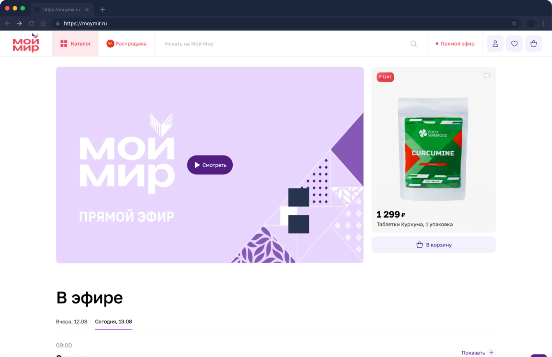Open favorites heart icon in header
Screen dimensions: 552x357
coord(515,44)
